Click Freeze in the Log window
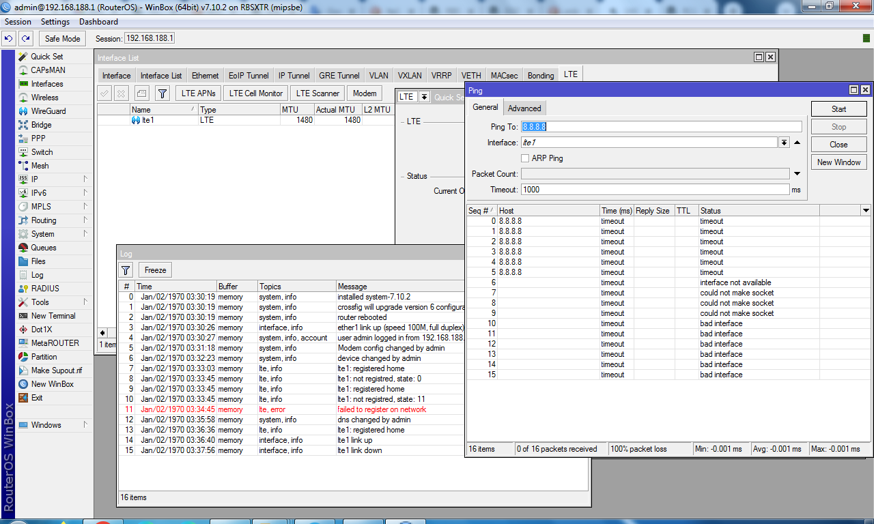This screenshot has height=524, width=874. (156, 270)
